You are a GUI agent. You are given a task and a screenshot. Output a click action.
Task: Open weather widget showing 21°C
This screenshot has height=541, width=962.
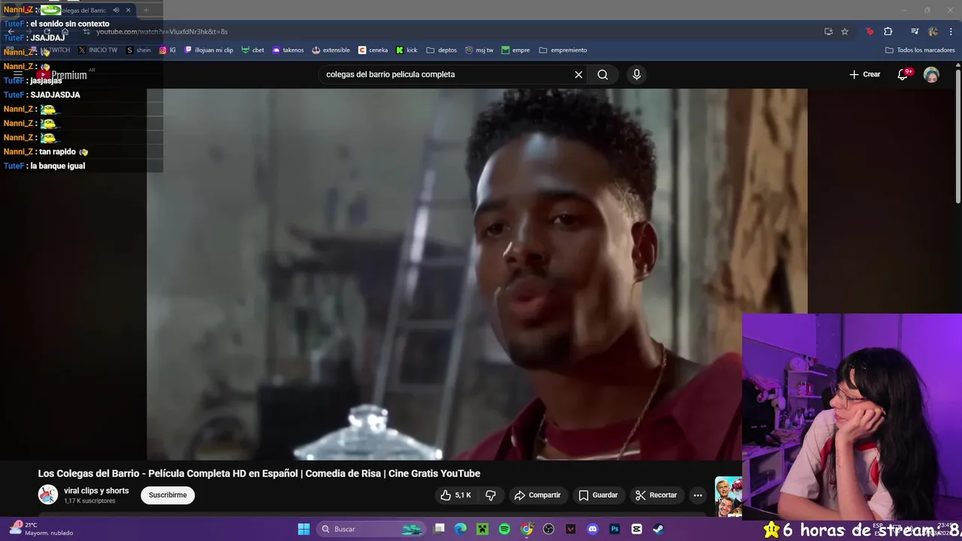pos(42,529)
